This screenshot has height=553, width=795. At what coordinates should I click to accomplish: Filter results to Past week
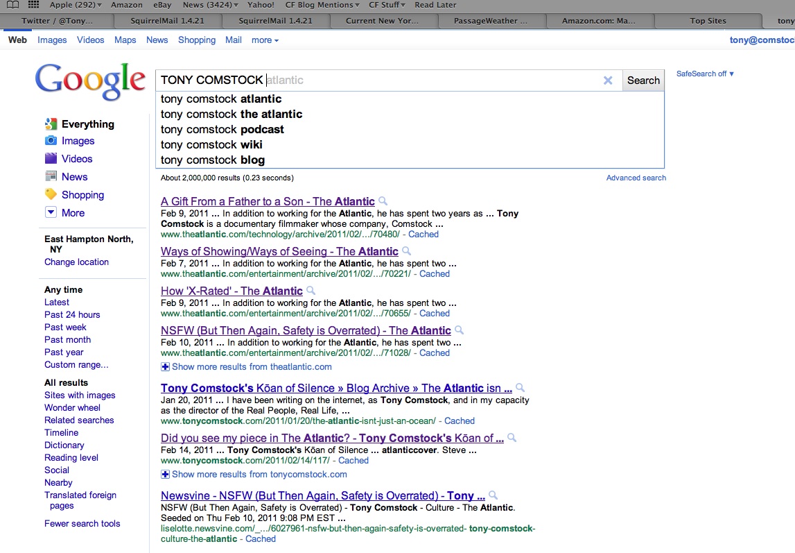pyautogui.click(x=65, y=327)
